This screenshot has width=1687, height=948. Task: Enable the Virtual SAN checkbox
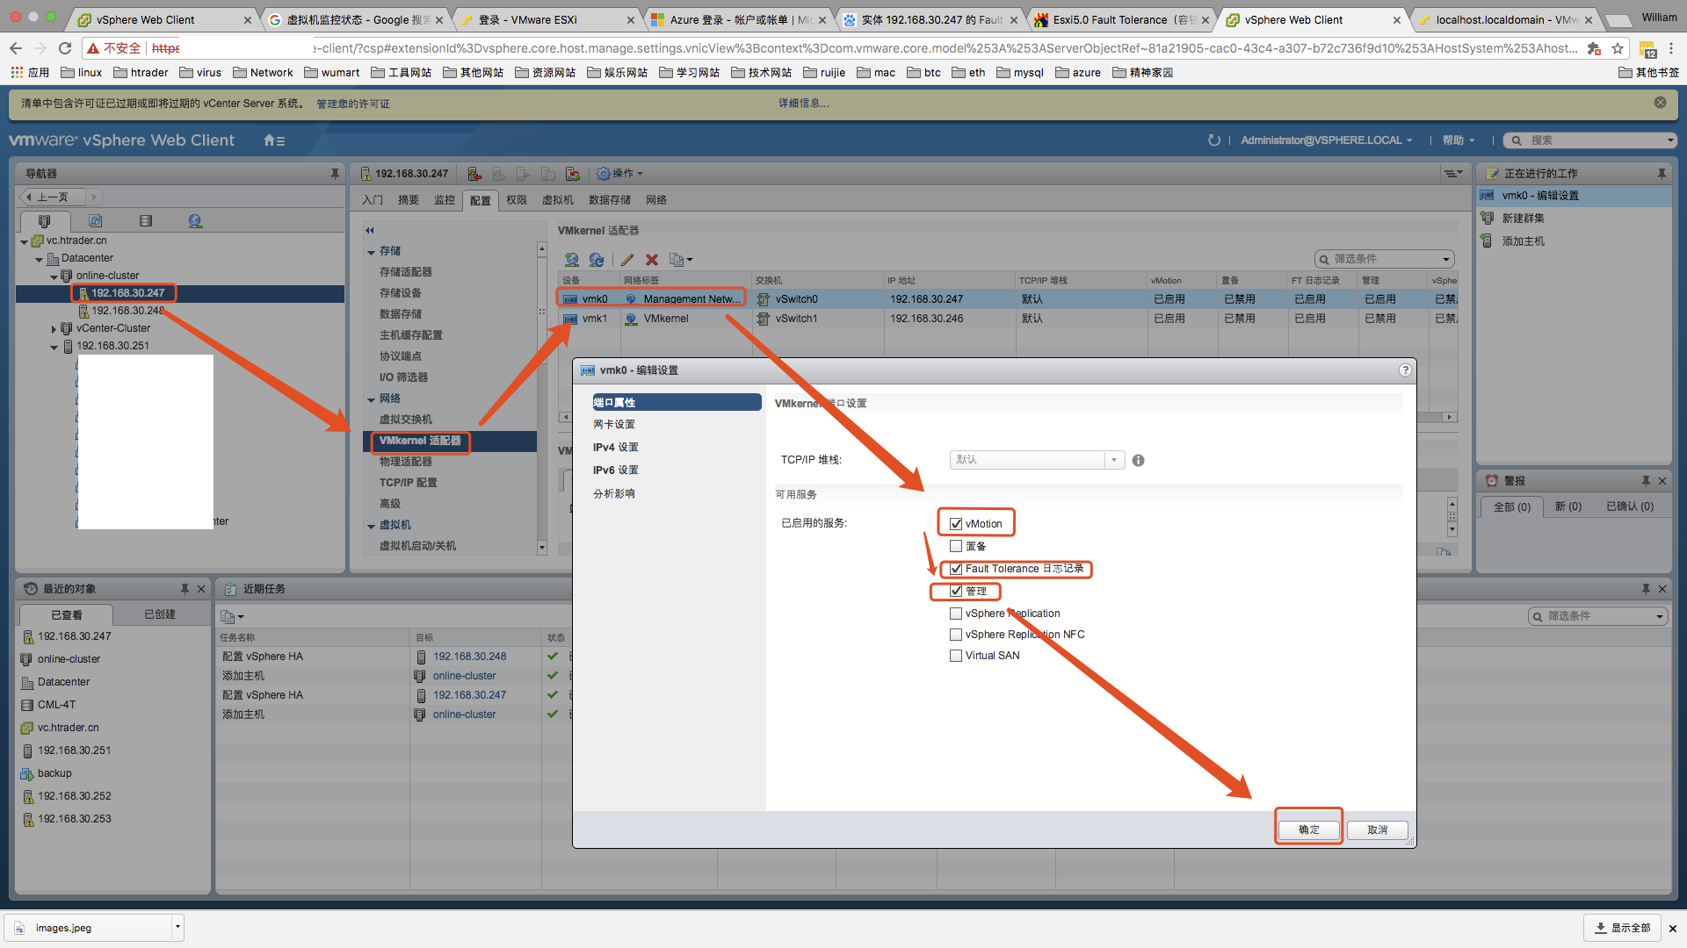point(956,656)
